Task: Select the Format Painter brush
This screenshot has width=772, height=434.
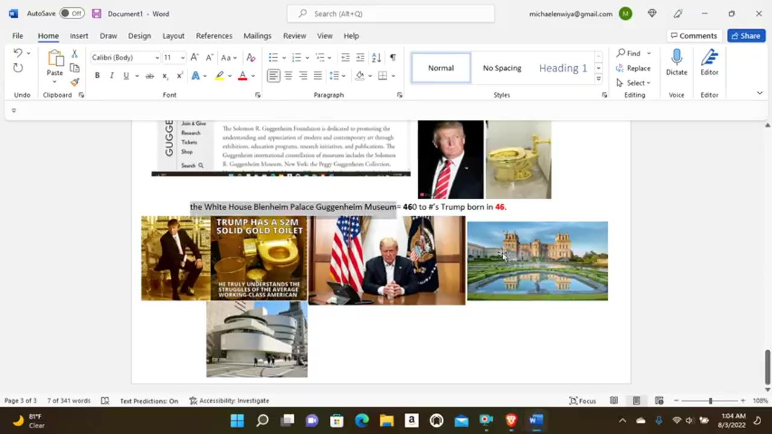Action: click(x=75, y=82)
